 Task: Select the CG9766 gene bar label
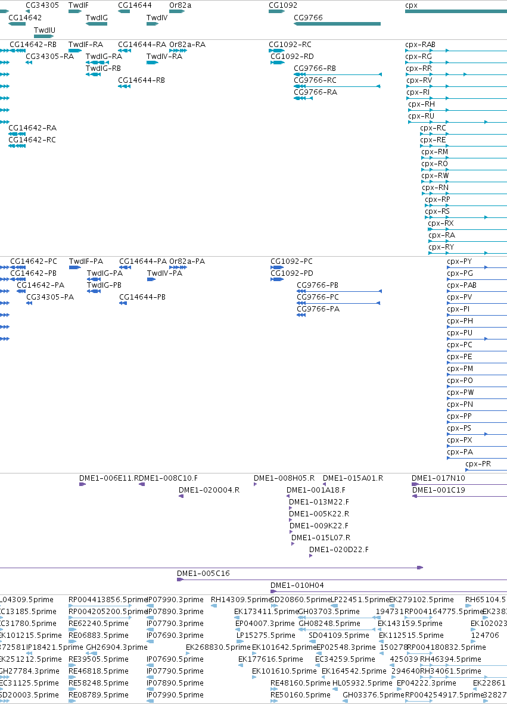pos(308,18)
